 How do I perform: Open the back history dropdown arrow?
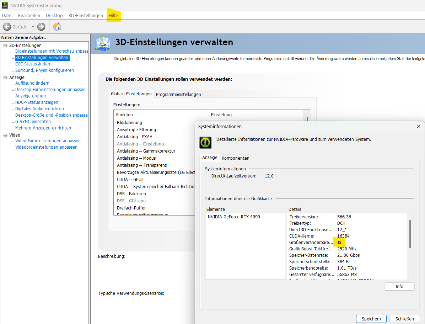point(33,27)
